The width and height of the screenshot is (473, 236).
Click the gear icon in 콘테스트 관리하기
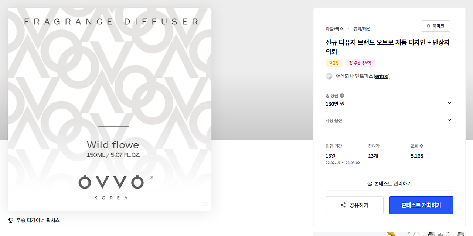pyautogui.click(x=370, y=184)
